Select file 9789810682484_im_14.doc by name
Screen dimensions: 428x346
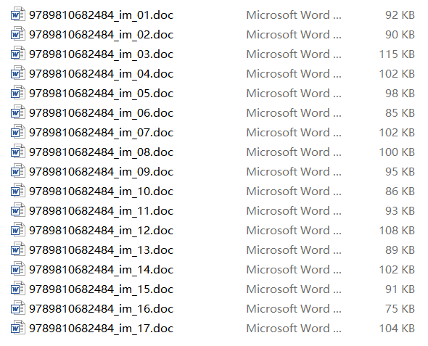101,270
